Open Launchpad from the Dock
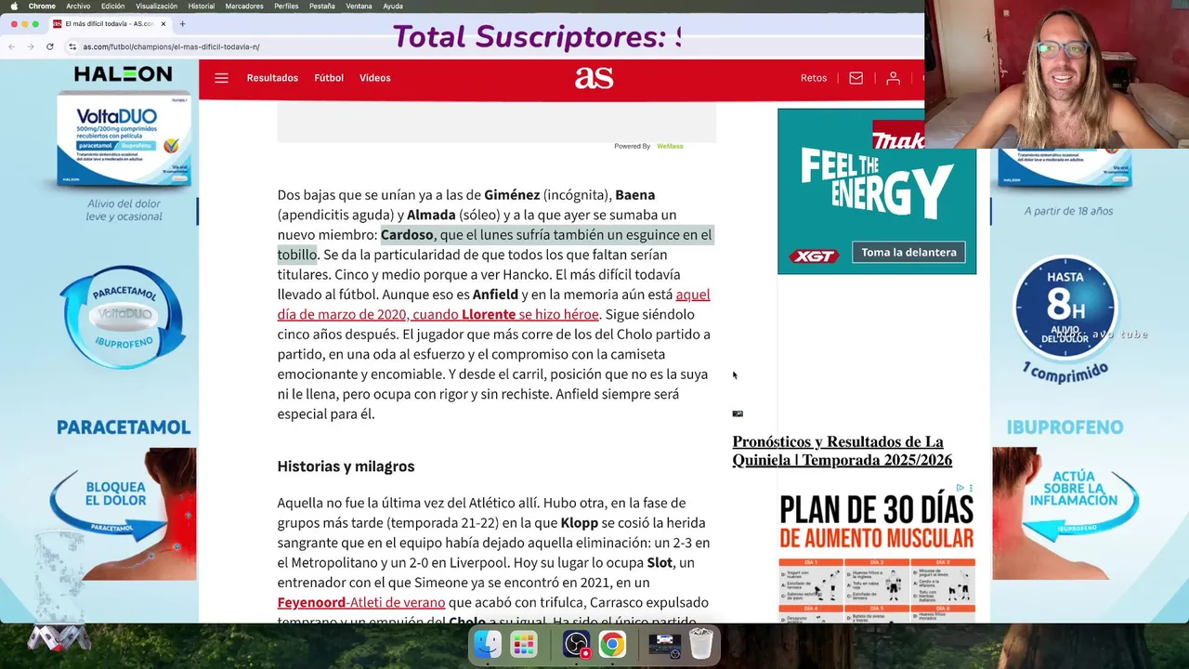The image size is (1189, 669). (x=524, y=644)
